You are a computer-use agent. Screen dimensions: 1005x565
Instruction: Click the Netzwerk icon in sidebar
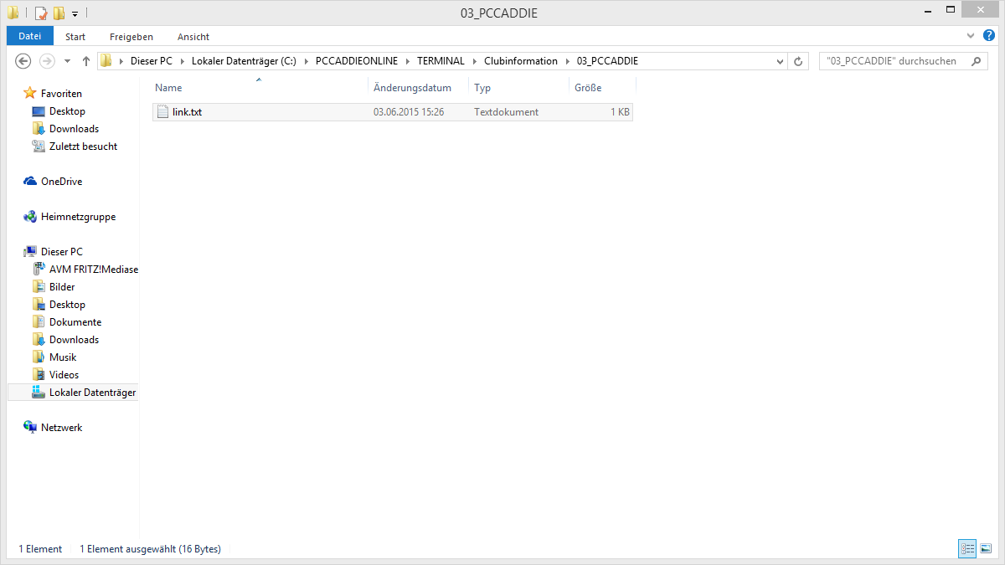click(30, 428)
